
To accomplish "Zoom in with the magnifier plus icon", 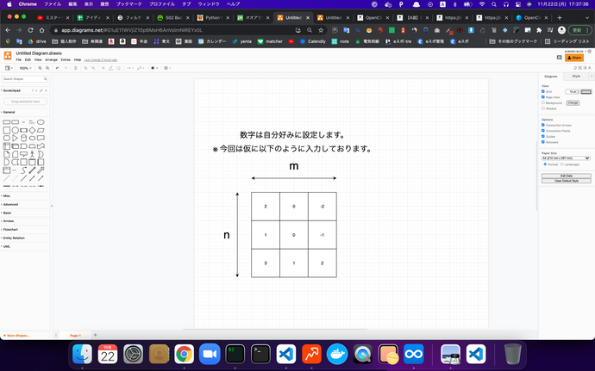I will [x=41, y=68].
